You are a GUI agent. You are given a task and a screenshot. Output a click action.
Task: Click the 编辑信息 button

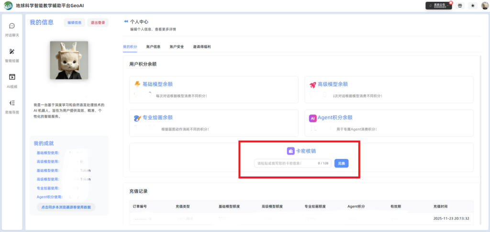pyautogui.click(x=74, y=22)
